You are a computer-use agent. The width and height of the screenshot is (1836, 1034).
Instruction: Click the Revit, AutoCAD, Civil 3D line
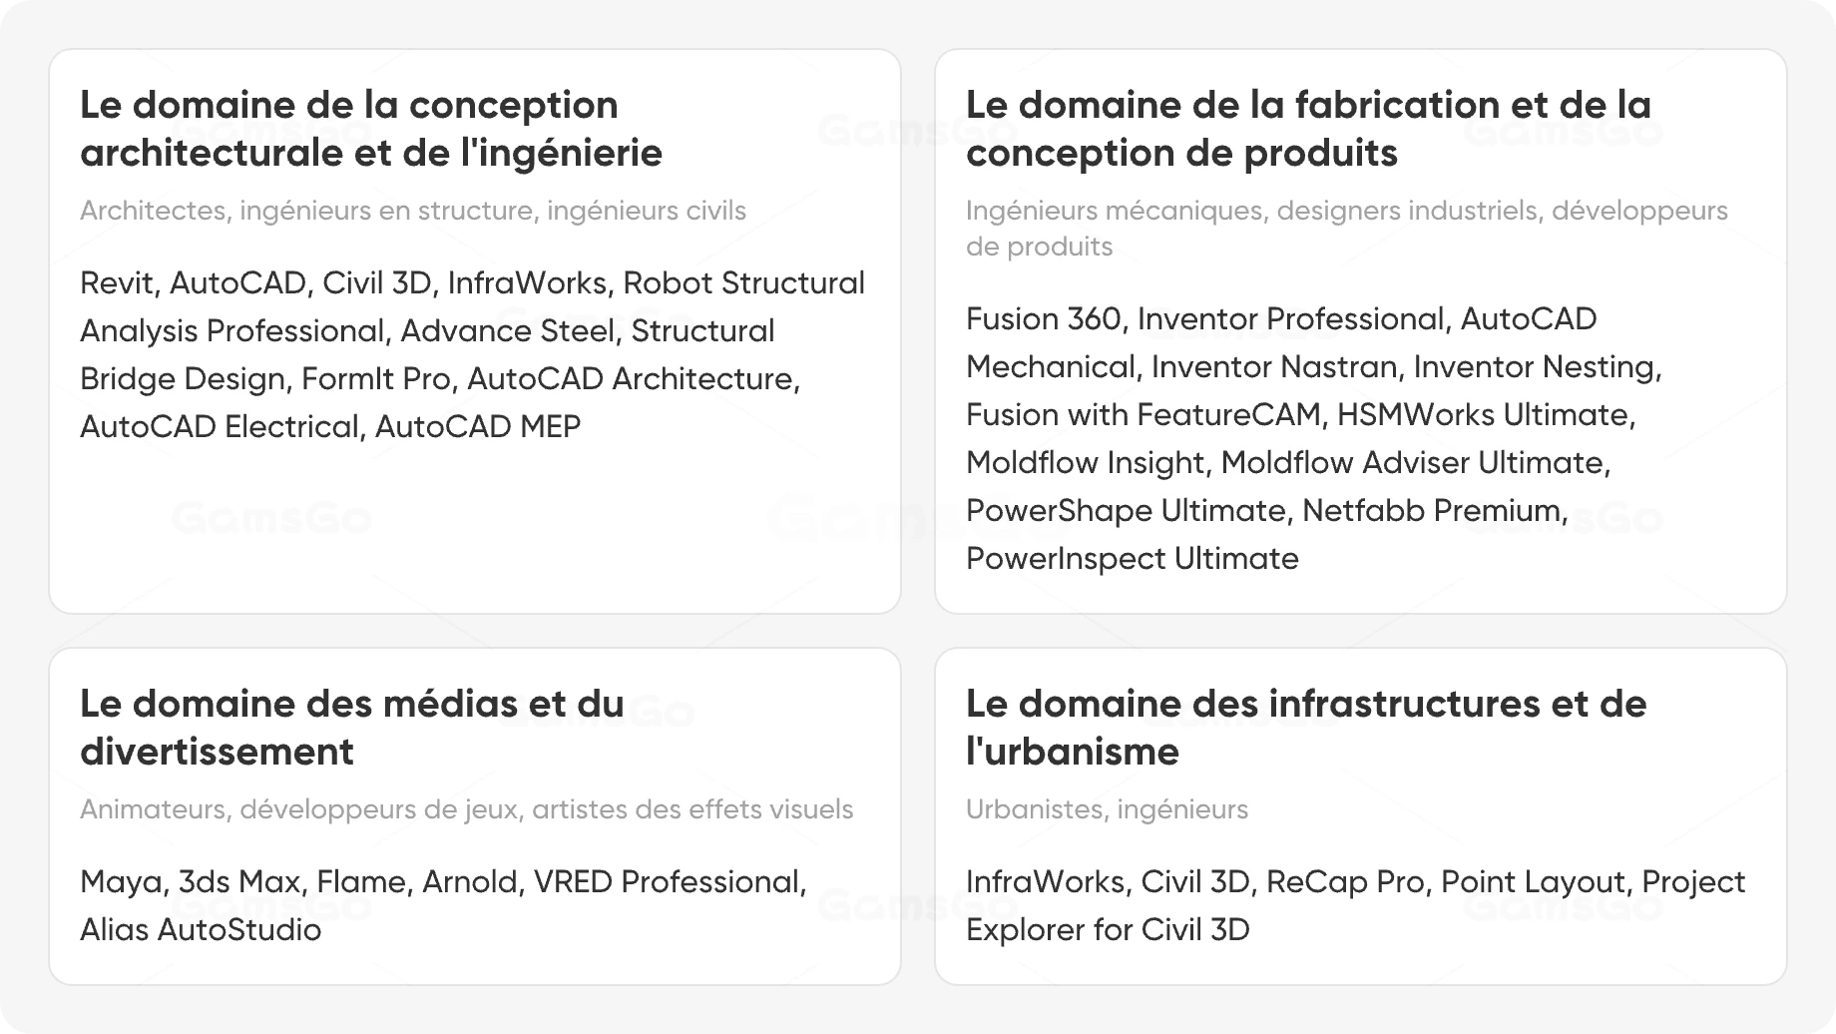[472, 283]
